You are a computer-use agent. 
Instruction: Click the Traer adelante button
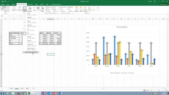(77, 9)
